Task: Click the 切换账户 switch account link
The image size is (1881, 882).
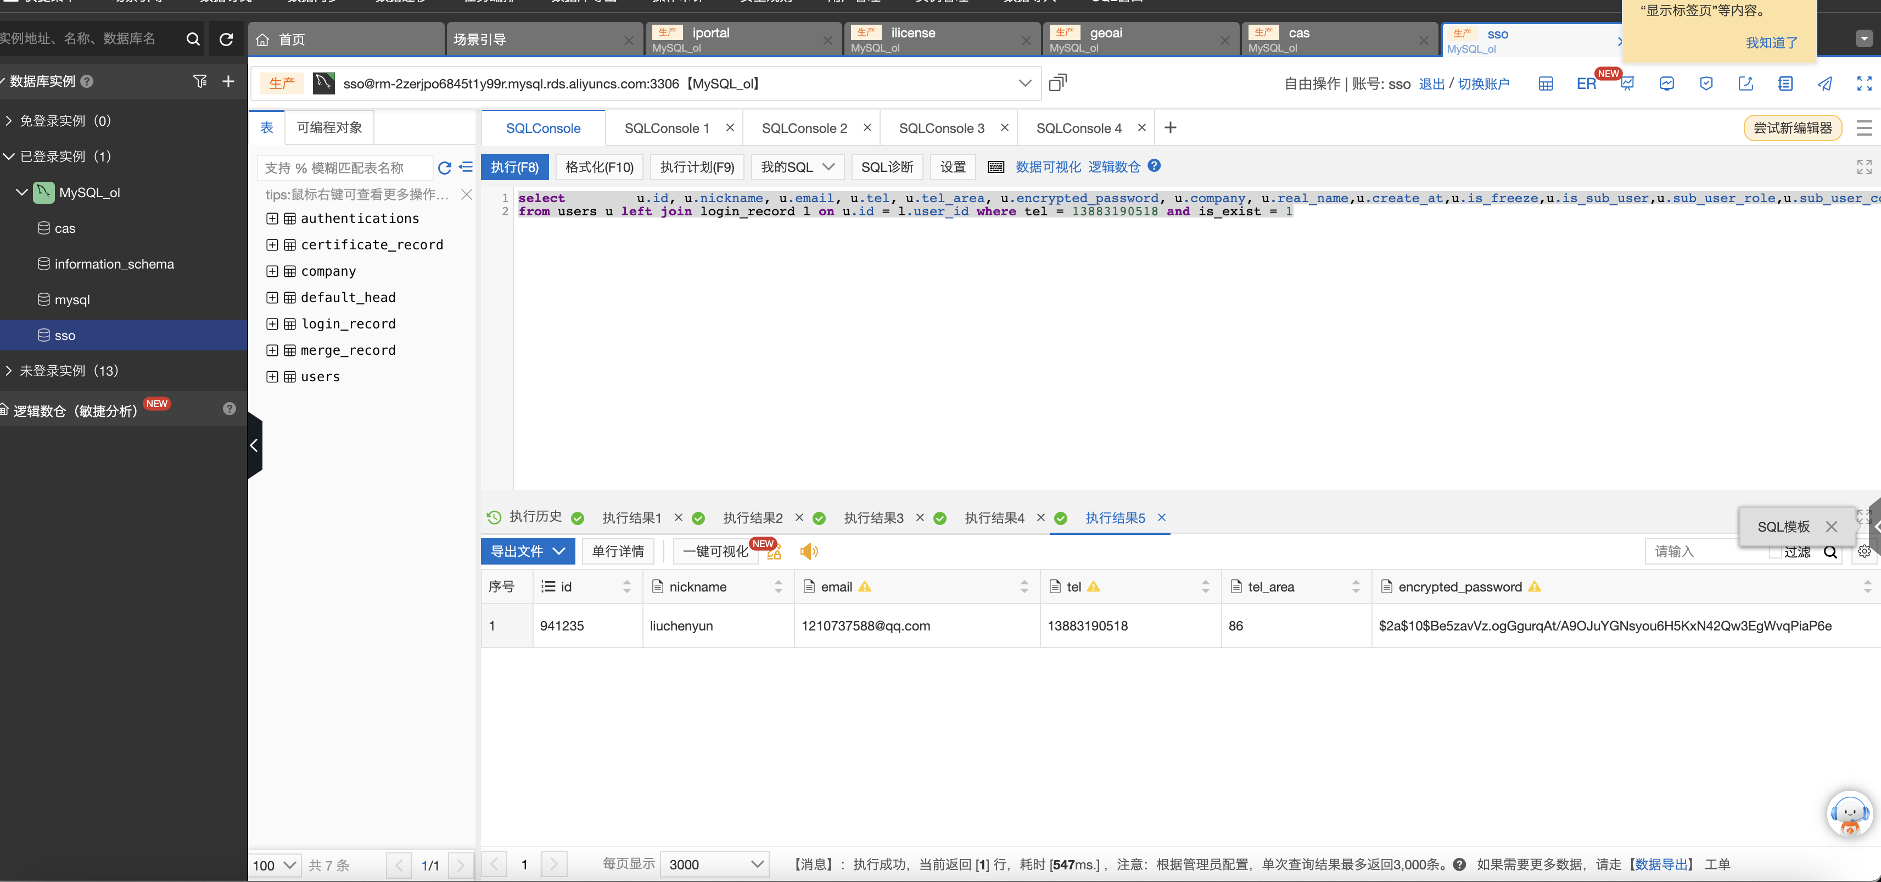Action: pos(1483,84)
